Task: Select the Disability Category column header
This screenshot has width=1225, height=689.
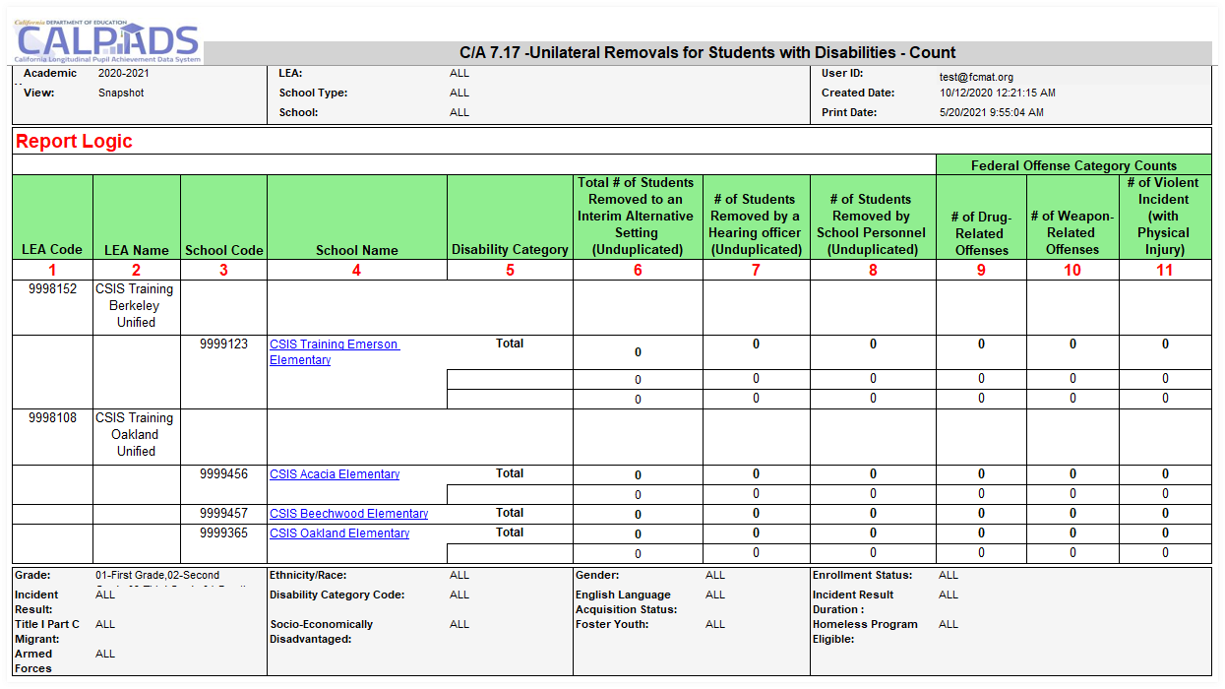Action: [x=509, y=250]
